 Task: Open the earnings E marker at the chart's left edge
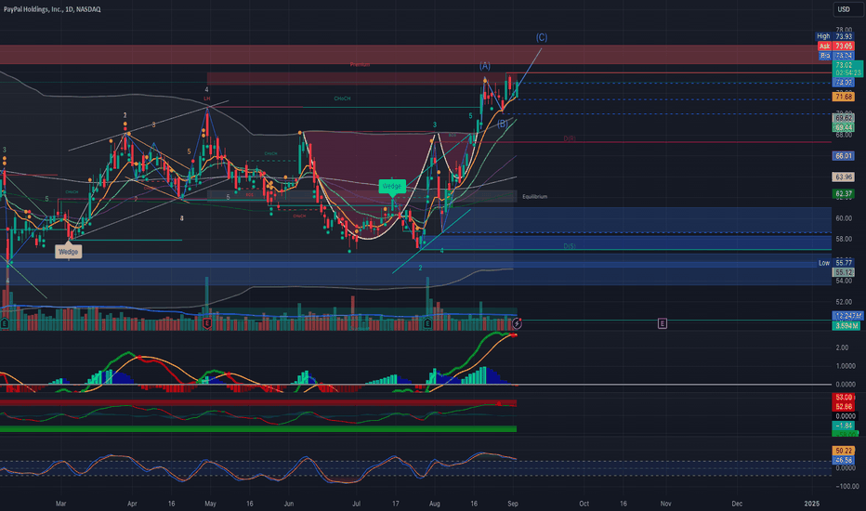point(5,323)
